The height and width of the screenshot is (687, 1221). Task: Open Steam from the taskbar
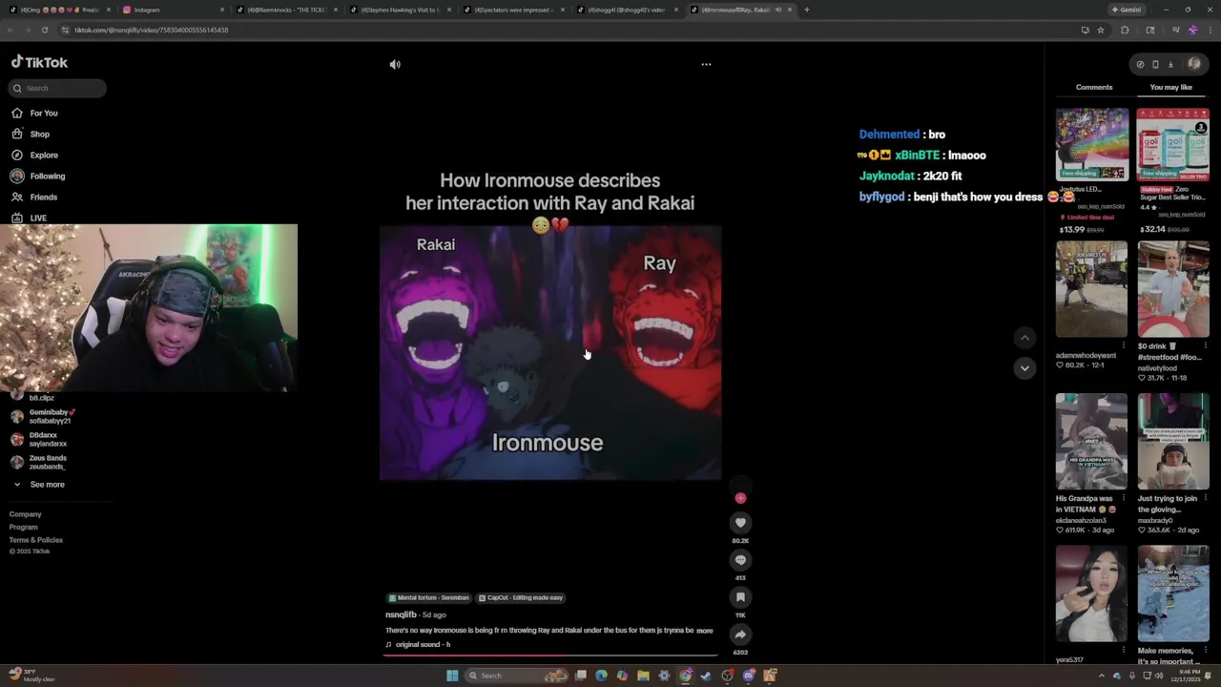[x=706, y=676]
